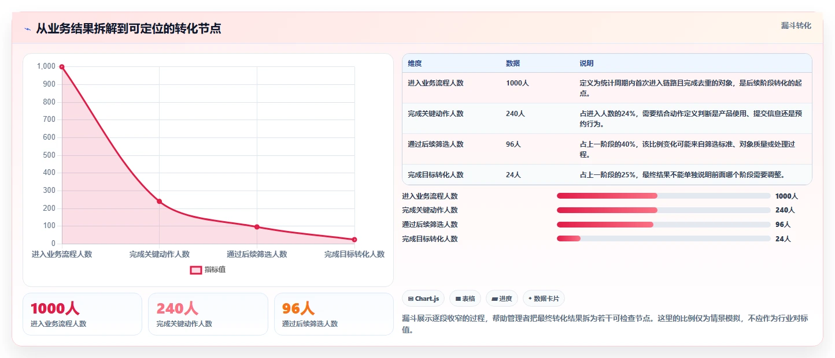This screenshot has height=358, width=835.
Task: Click the 240人 value in the table
Action: (515, 114)
